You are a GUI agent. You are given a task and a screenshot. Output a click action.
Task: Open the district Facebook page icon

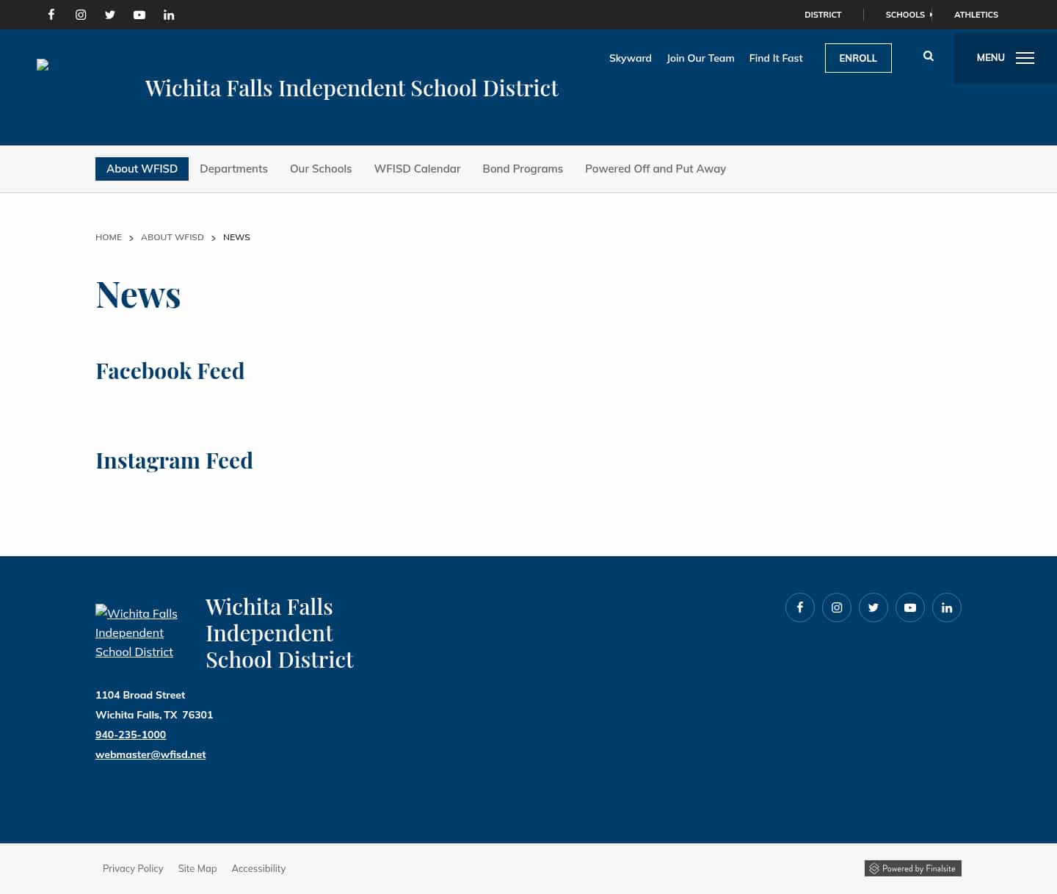51,15
